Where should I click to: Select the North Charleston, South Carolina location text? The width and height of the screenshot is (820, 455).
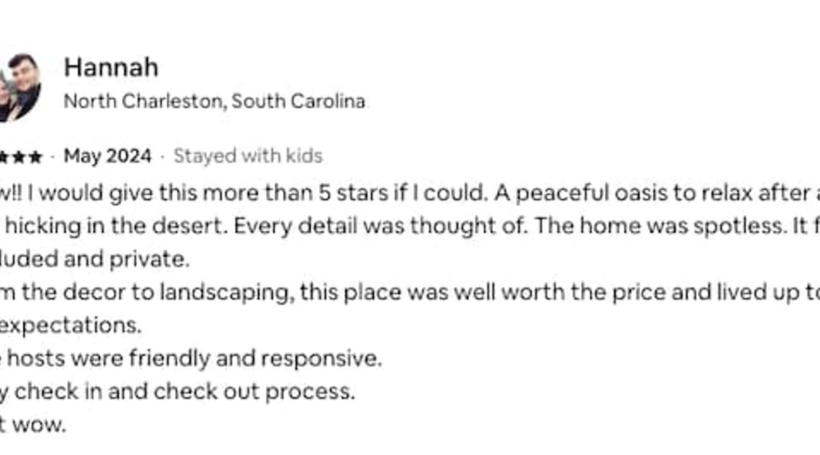[x=214, y=101]
